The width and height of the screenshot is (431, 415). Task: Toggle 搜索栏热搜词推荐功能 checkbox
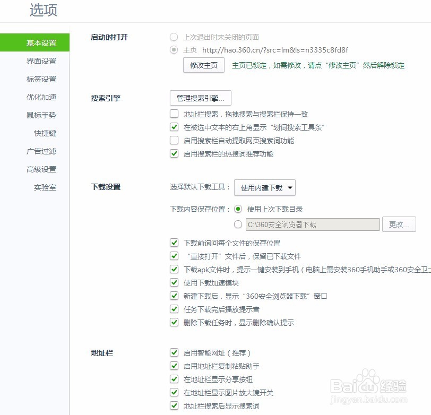(174, 153)
